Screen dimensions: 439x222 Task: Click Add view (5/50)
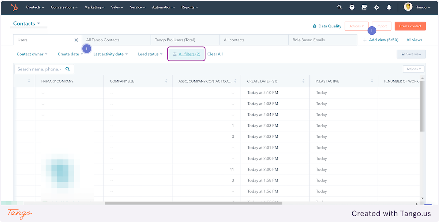tap(380, 40)
